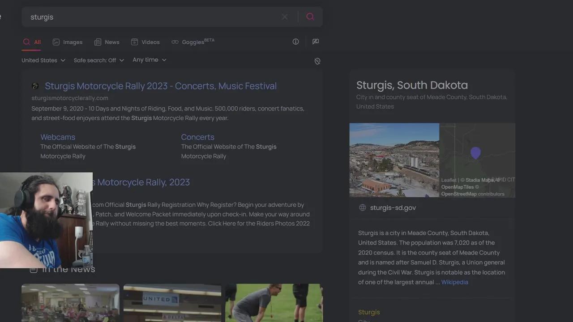
Task: Open the OpenMapTiles attribution link
Action: 457,187
